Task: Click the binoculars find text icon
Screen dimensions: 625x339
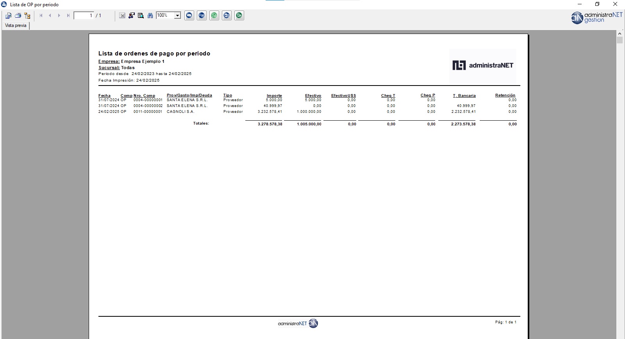Action: [150, 16]
